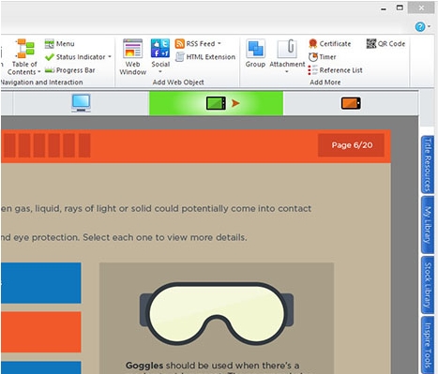Add a Progress Bar
This screenshot has height=374, width=438.
(69, 70)
